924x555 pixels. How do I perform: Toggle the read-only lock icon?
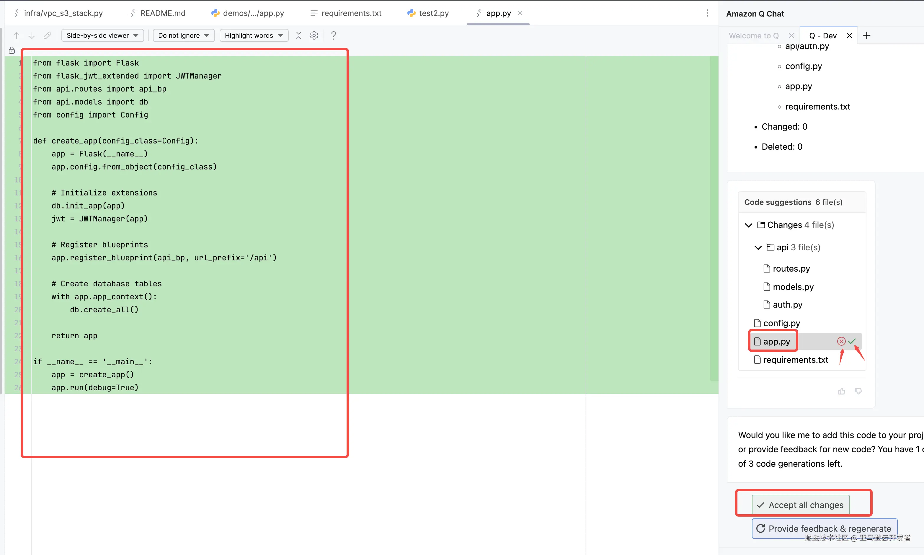click(x=12, y=50)
